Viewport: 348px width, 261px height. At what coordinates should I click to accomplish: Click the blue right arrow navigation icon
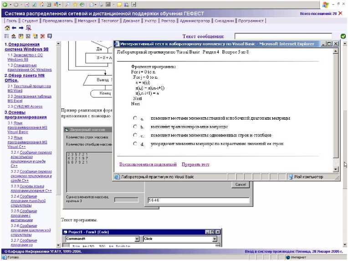tap(21, 28)
